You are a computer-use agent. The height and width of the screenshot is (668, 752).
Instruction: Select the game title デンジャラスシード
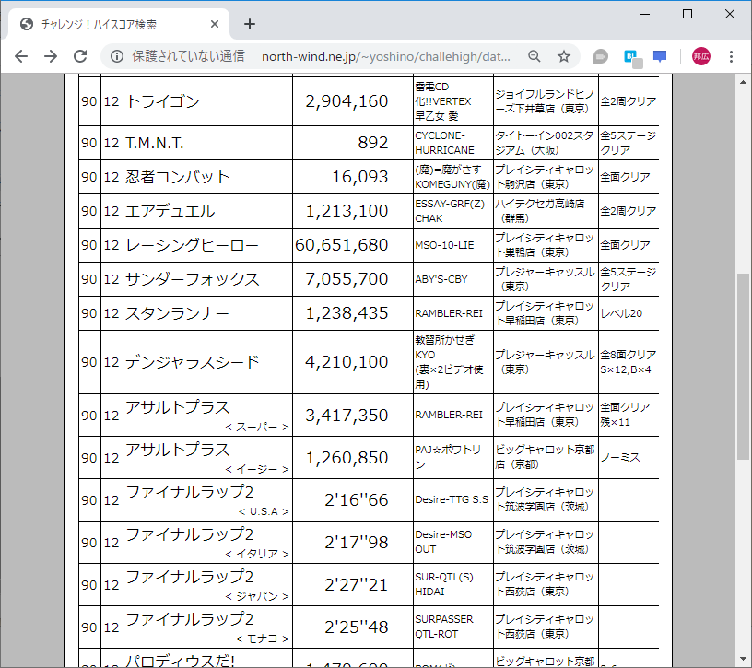pyautogui.click(x=193, y=362)
